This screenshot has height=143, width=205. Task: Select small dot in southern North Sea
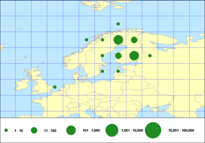55,87
